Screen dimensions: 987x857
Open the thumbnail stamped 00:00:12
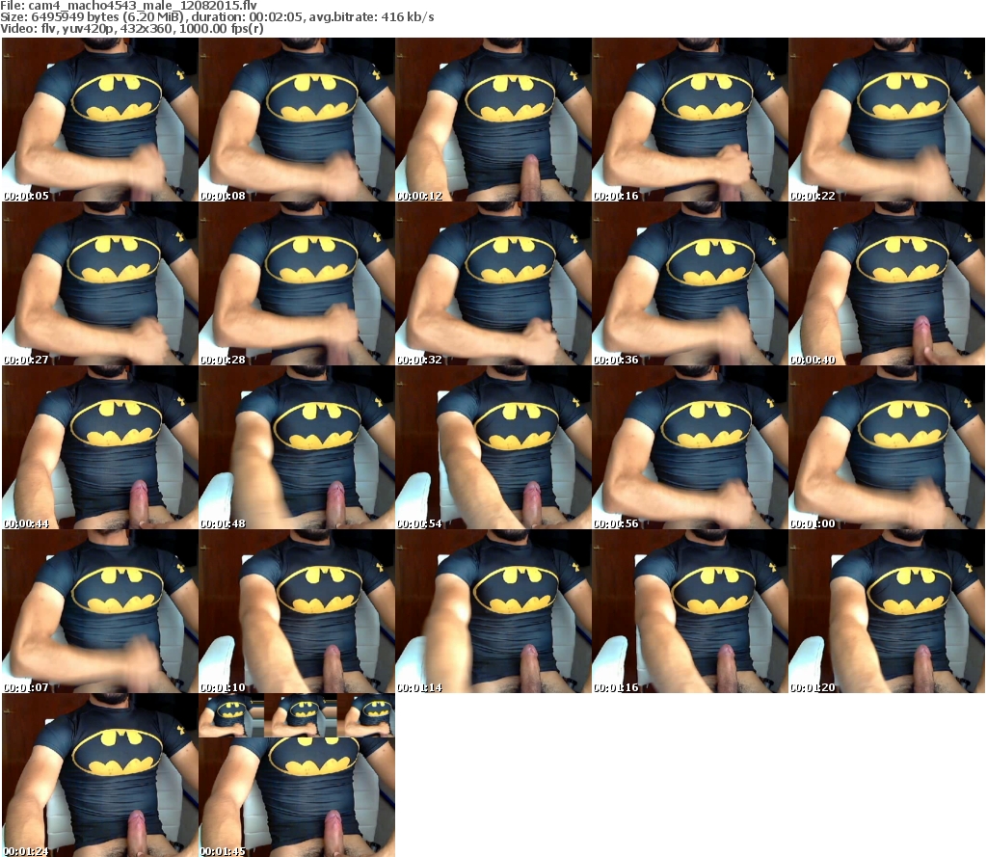click(x=493, y=120)
